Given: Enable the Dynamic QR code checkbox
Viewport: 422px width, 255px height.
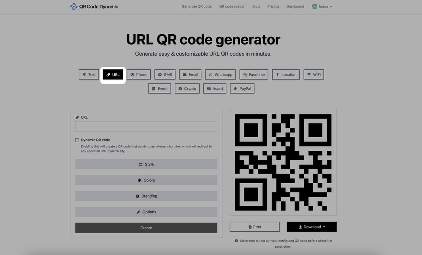Looking at the screenshot, I should tap(76, 139).
